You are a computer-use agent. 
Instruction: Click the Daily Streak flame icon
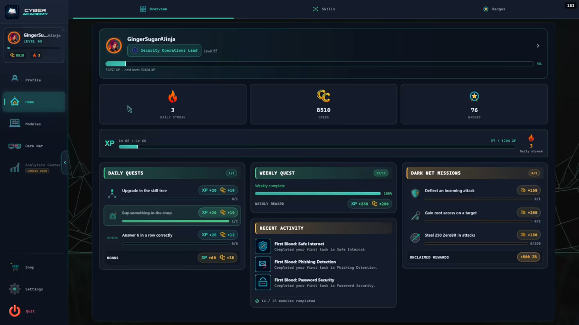coord(172,96)
